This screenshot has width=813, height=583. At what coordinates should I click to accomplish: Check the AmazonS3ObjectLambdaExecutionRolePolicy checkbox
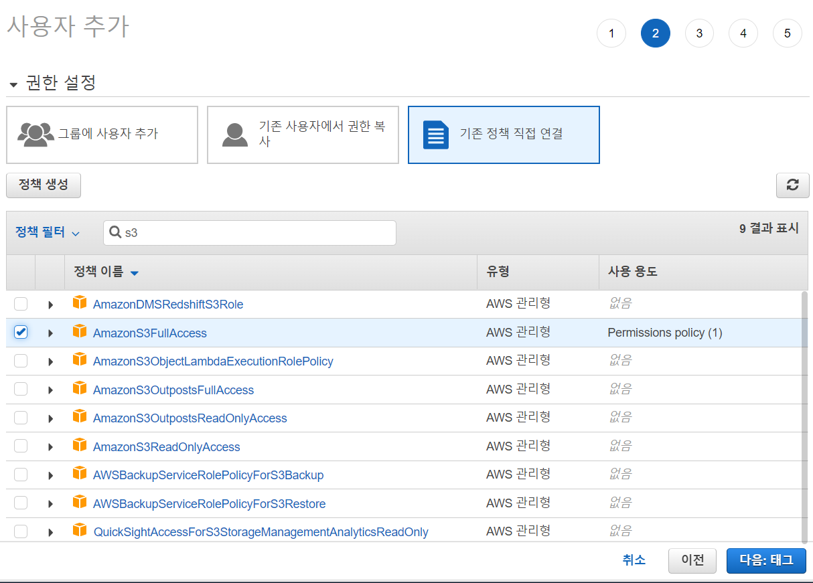pyautogui.click(x=21, y=361)
